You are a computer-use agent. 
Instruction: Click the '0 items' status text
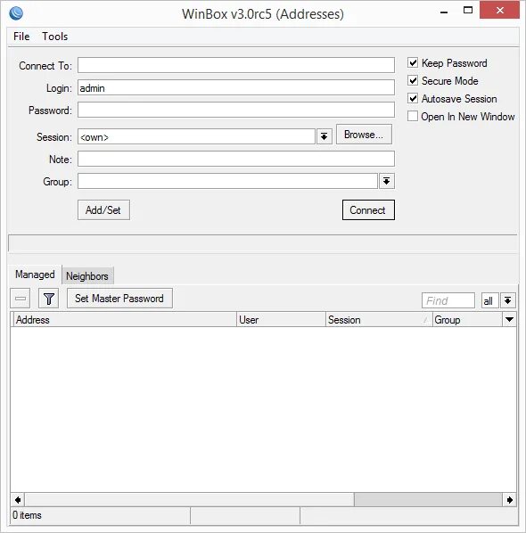(28, 515)
